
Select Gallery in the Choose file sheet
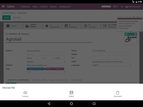tap(71, 94)
